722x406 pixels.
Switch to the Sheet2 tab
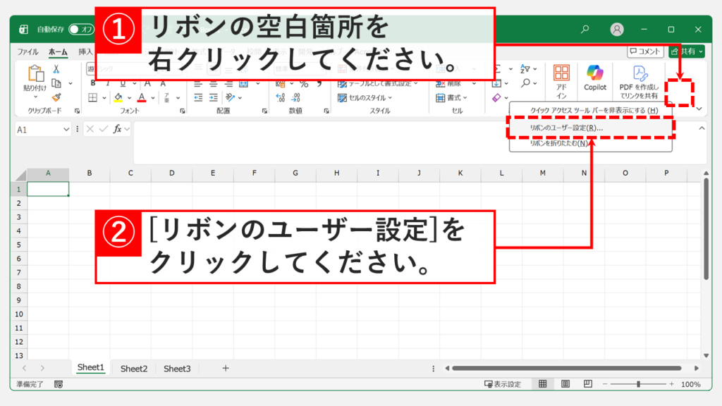click(x=133, y=368)
